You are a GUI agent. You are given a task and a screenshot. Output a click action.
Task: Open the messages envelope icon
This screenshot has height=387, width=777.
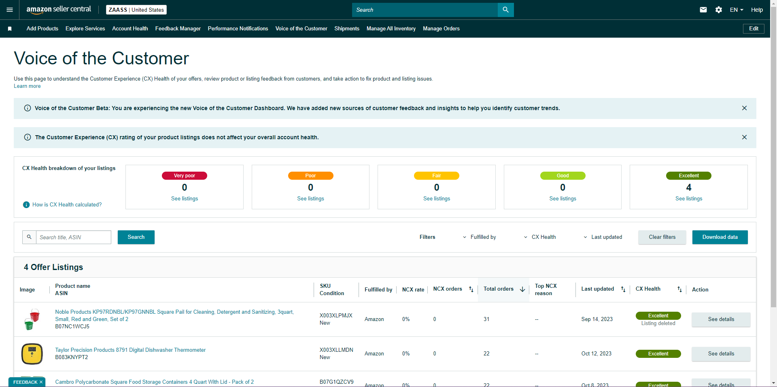click(x=703, y=10)
